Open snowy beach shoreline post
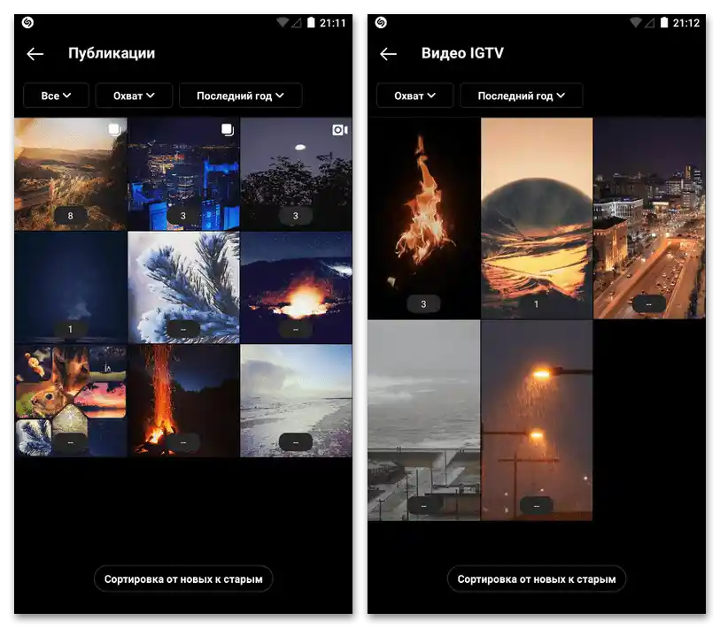This screenshot has height=628, width=720. 296,401
